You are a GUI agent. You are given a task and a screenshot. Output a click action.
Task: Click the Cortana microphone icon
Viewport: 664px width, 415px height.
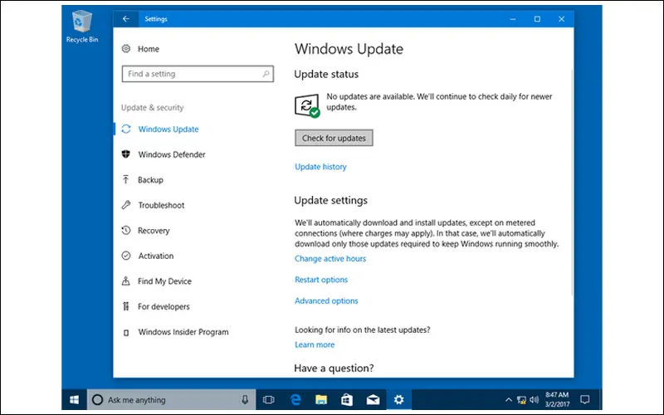click(x=245, y=400)
